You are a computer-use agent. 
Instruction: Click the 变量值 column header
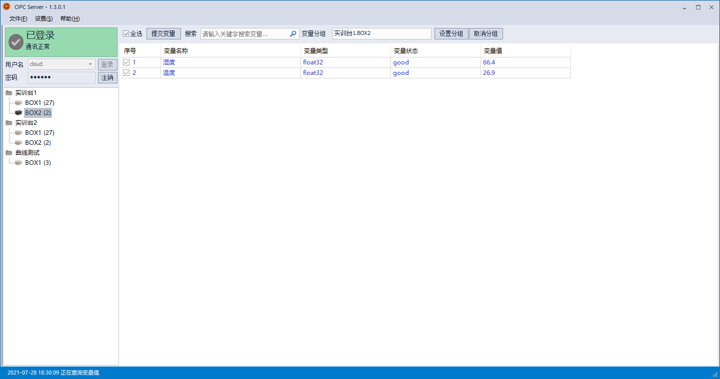pos(525,51)
